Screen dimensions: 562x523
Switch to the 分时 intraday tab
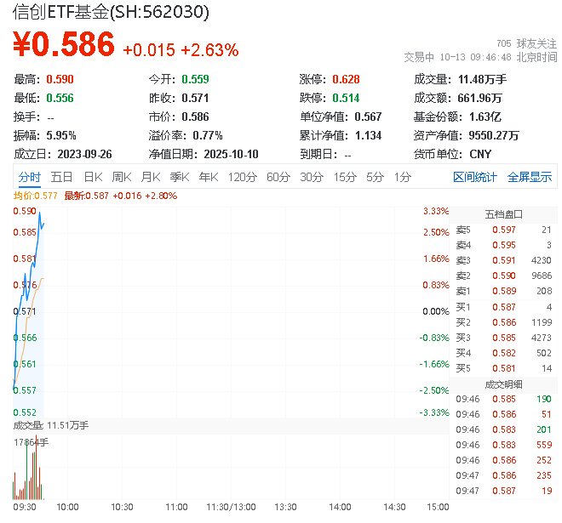(x=30, y=177)
